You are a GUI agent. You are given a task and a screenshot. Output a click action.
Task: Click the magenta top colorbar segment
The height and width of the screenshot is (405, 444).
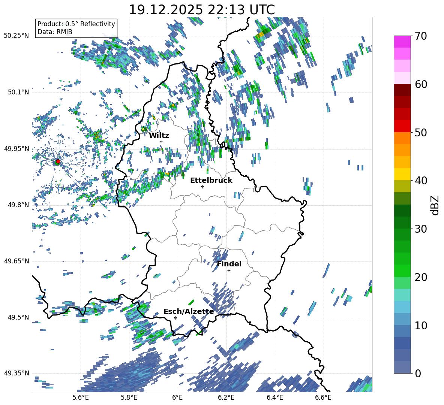click(x=402, y=42)
